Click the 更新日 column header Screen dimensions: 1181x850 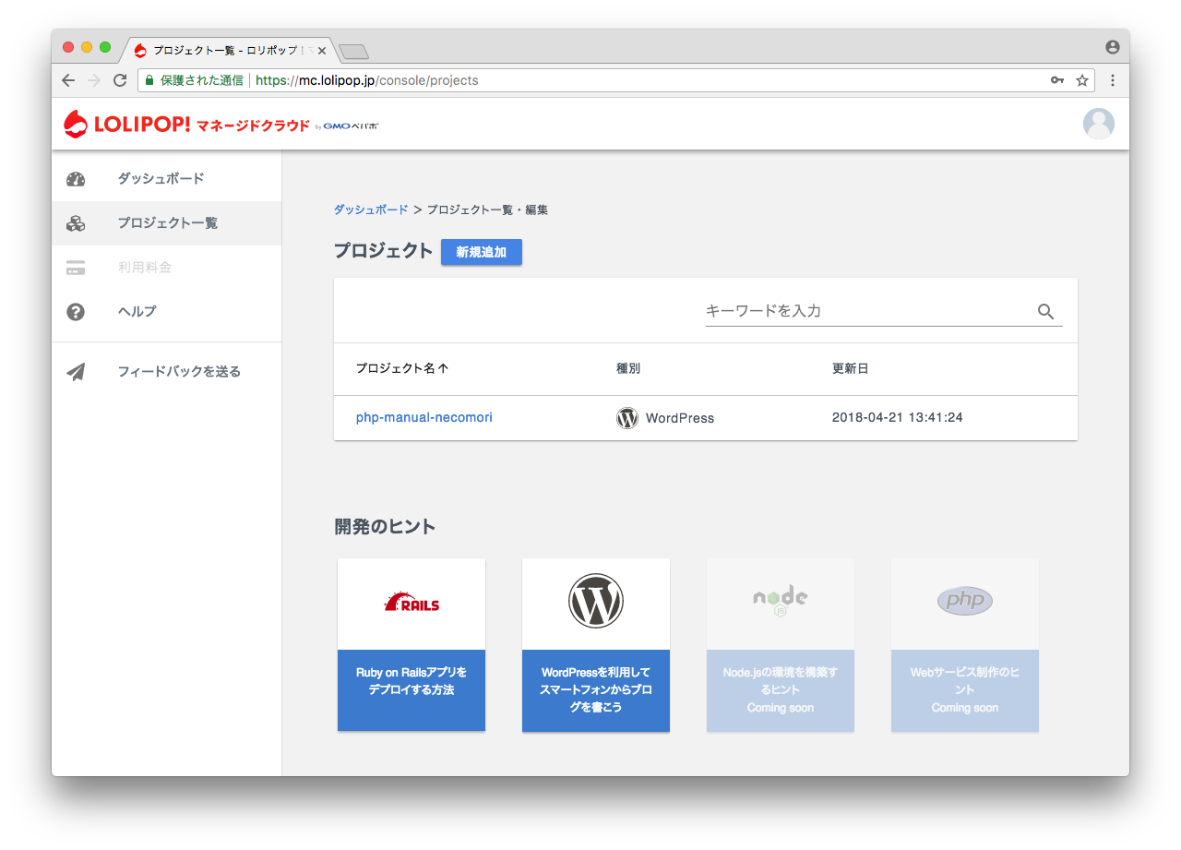851,369
